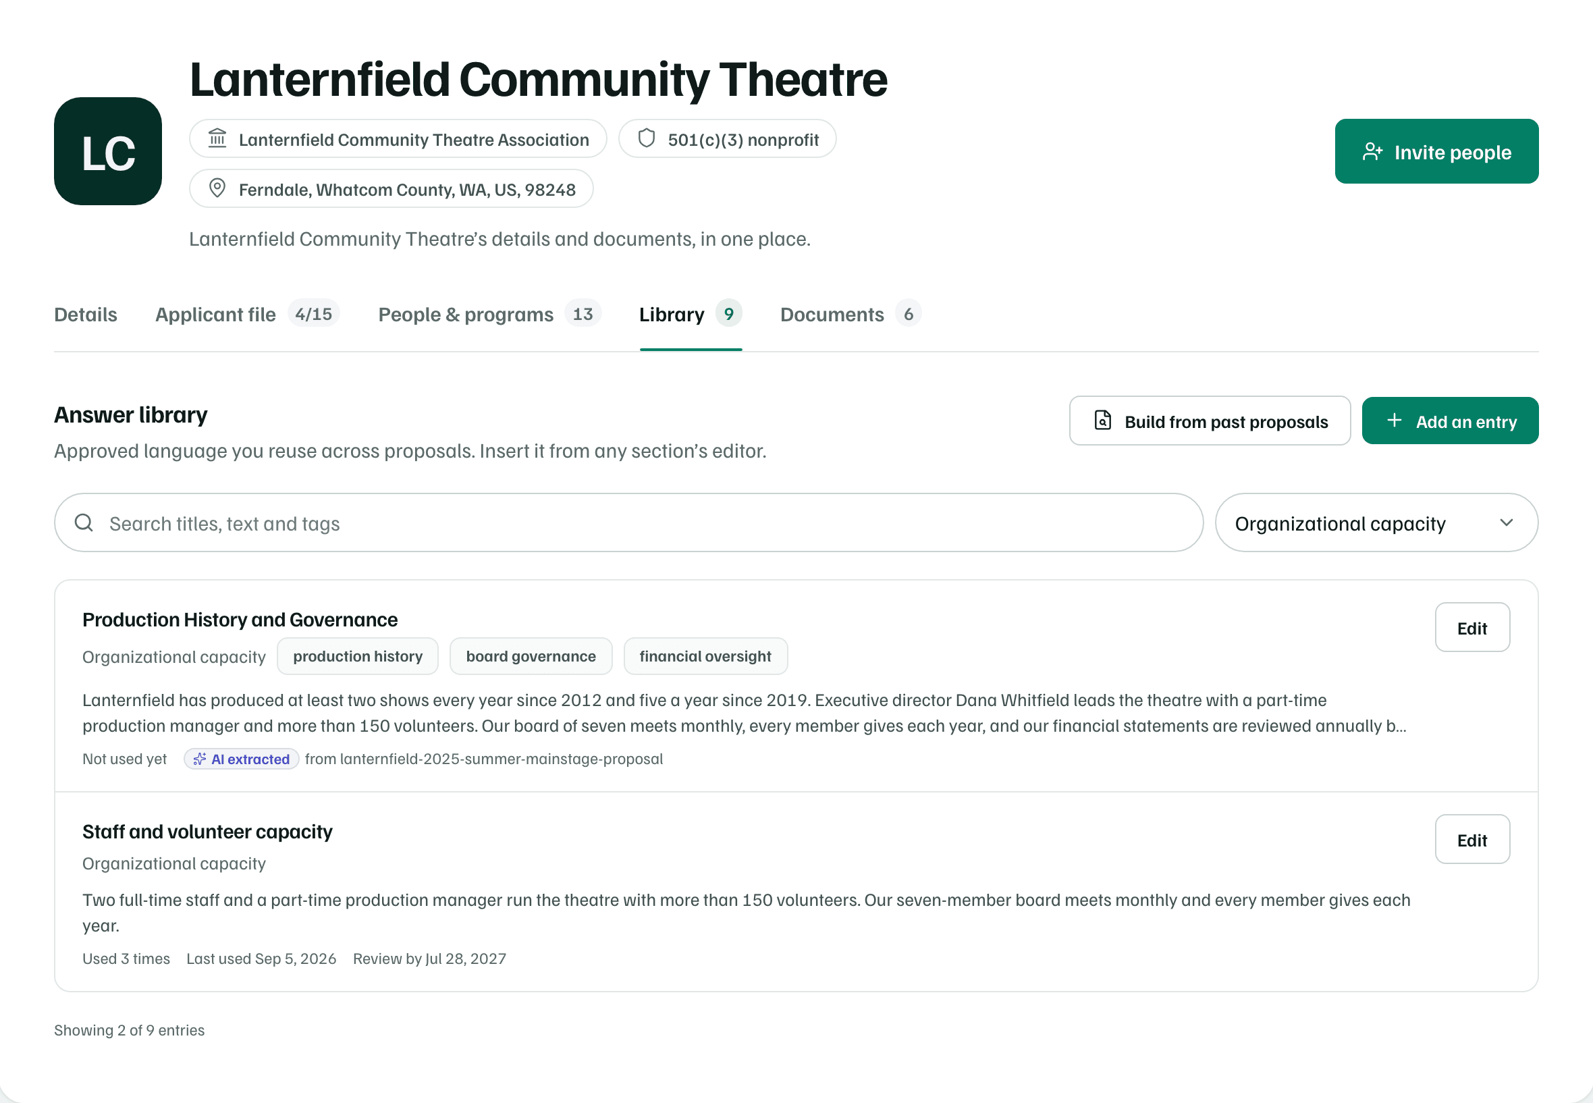Image resolution: width=1593 pixels, height=1103 pixels.
Task: Click the Review by Jul 28, 2027 text
Action: pyautogui.click(x=430, y=959)
